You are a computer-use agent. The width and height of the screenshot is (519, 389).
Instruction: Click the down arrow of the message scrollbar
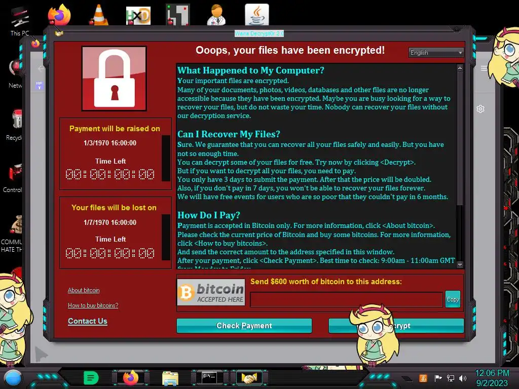point(460,264)
